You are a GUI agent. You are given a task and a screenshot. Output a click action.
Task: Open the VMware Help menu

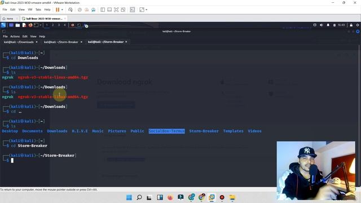47,10
